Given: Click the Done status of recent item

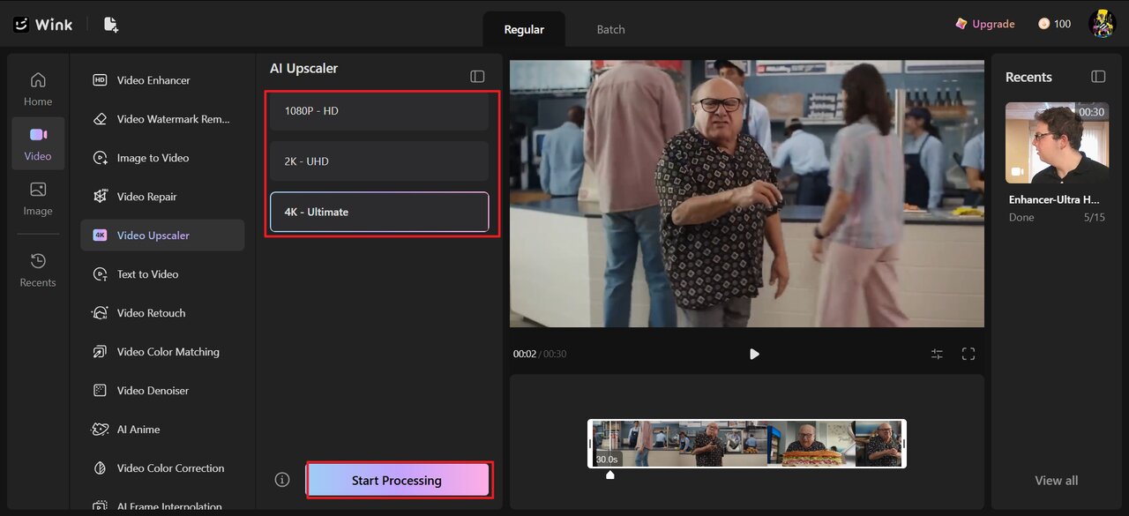Looking at the screenshot, I should [x=1021, y=217].
